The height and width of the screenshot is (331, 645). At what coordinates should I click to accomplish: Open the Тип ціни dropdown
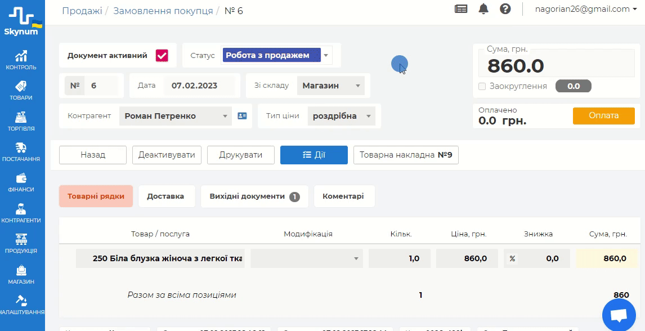(x=341, y=116)
